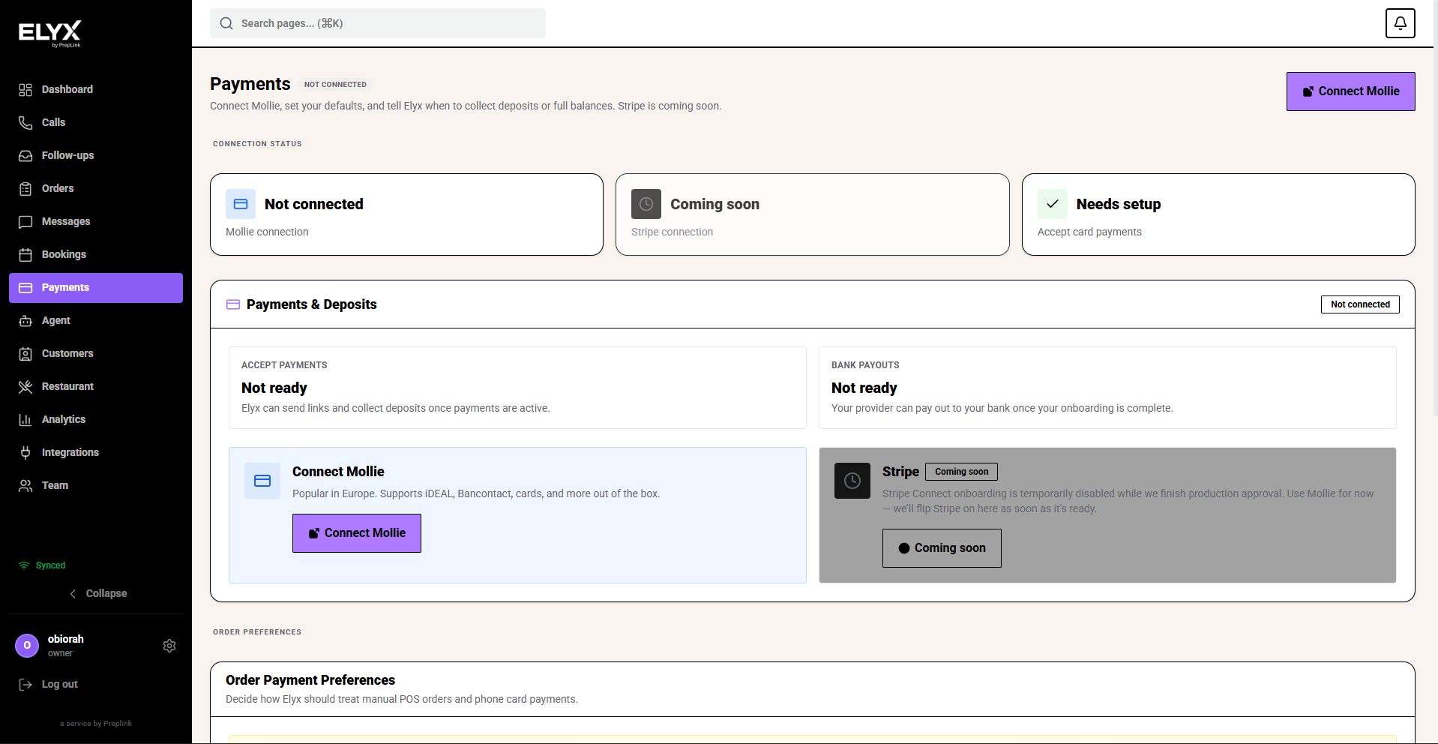
Task: Click the Dashboard grid icon in sidebar
Action: click(x=25, y=90)
